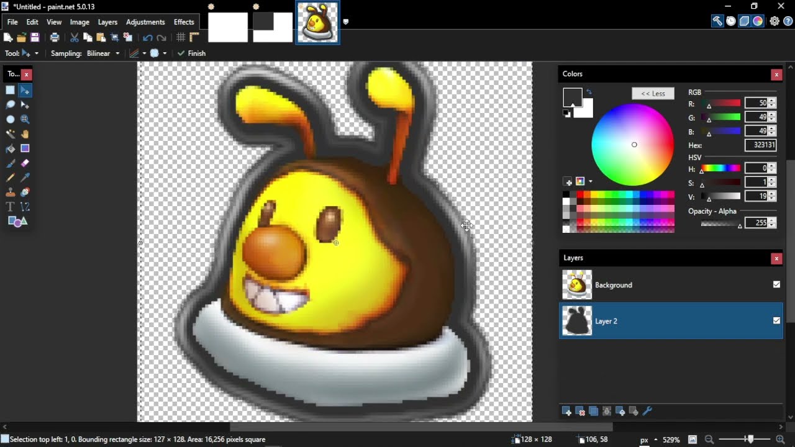
Task: Cut the selection
Action: [75, 38]
